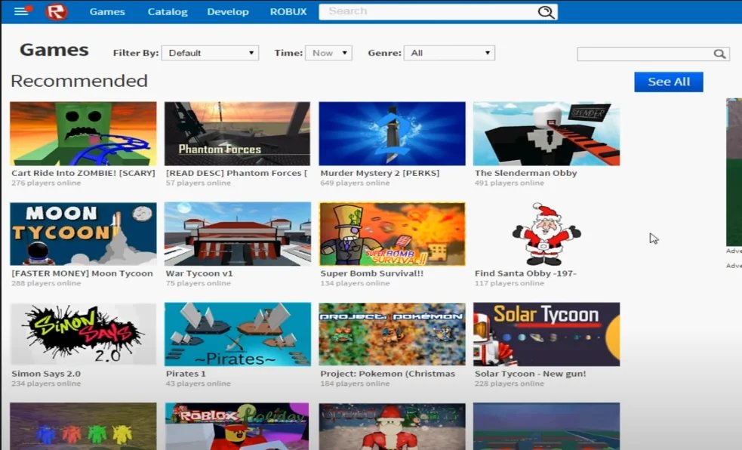Click the top search magnifier icon

(x=546, y=12)
